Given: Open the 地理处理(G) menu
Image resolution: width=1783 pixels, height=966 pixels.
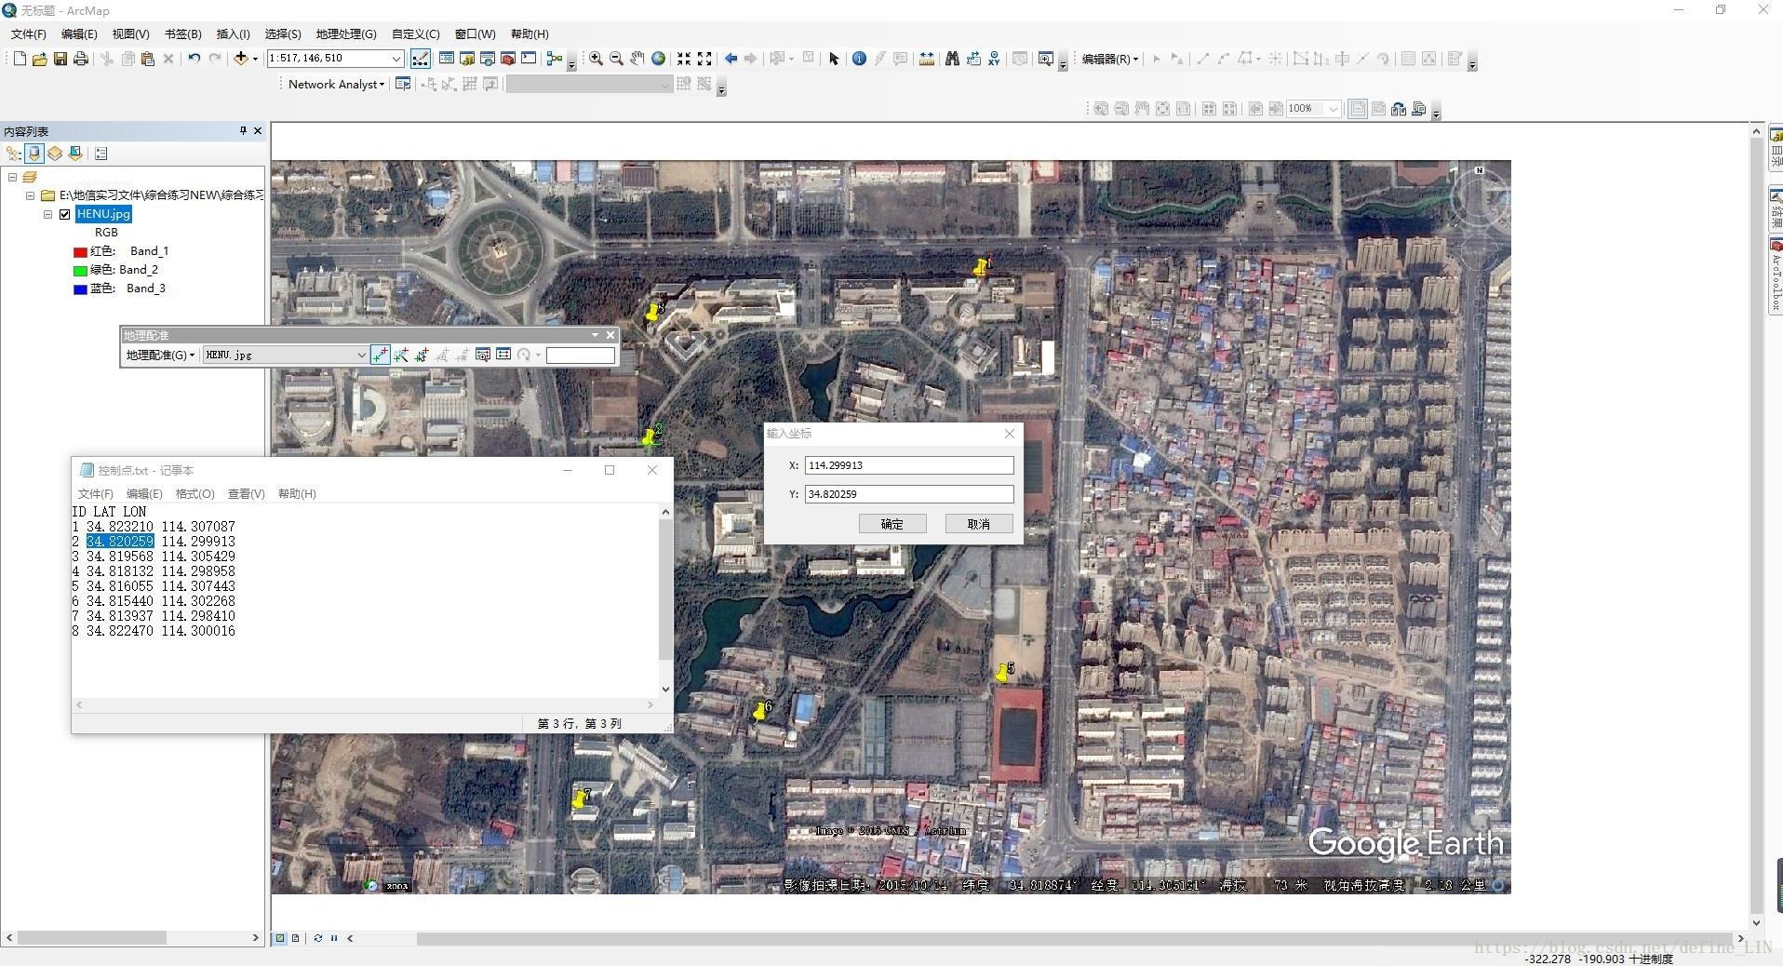Looking at the screenshot, I should 346,34.
